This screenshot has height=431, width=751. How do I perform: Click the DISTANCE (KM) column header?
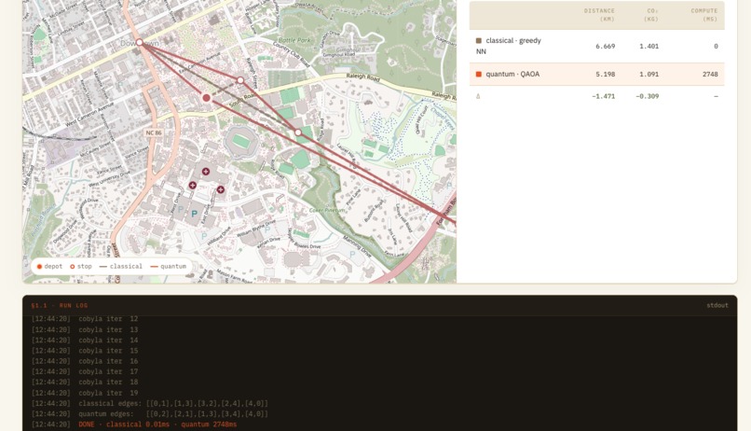599,15
